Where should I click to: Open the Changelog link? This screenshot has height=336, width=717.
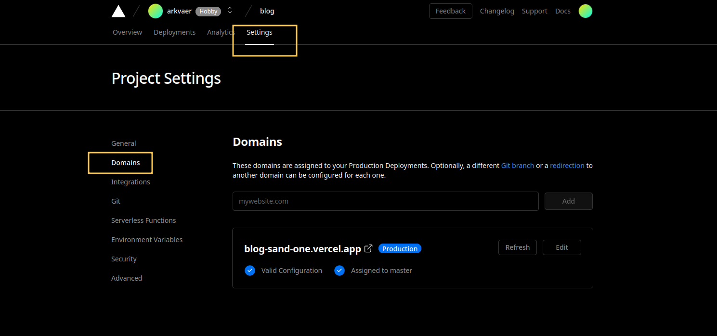click(x=497, y=11)
